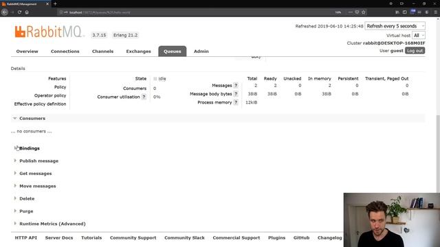Open help icon next to Message body bytes
The height and width of the screenshot is (247, 440).
pyautogui.click(x=236, y=94)
